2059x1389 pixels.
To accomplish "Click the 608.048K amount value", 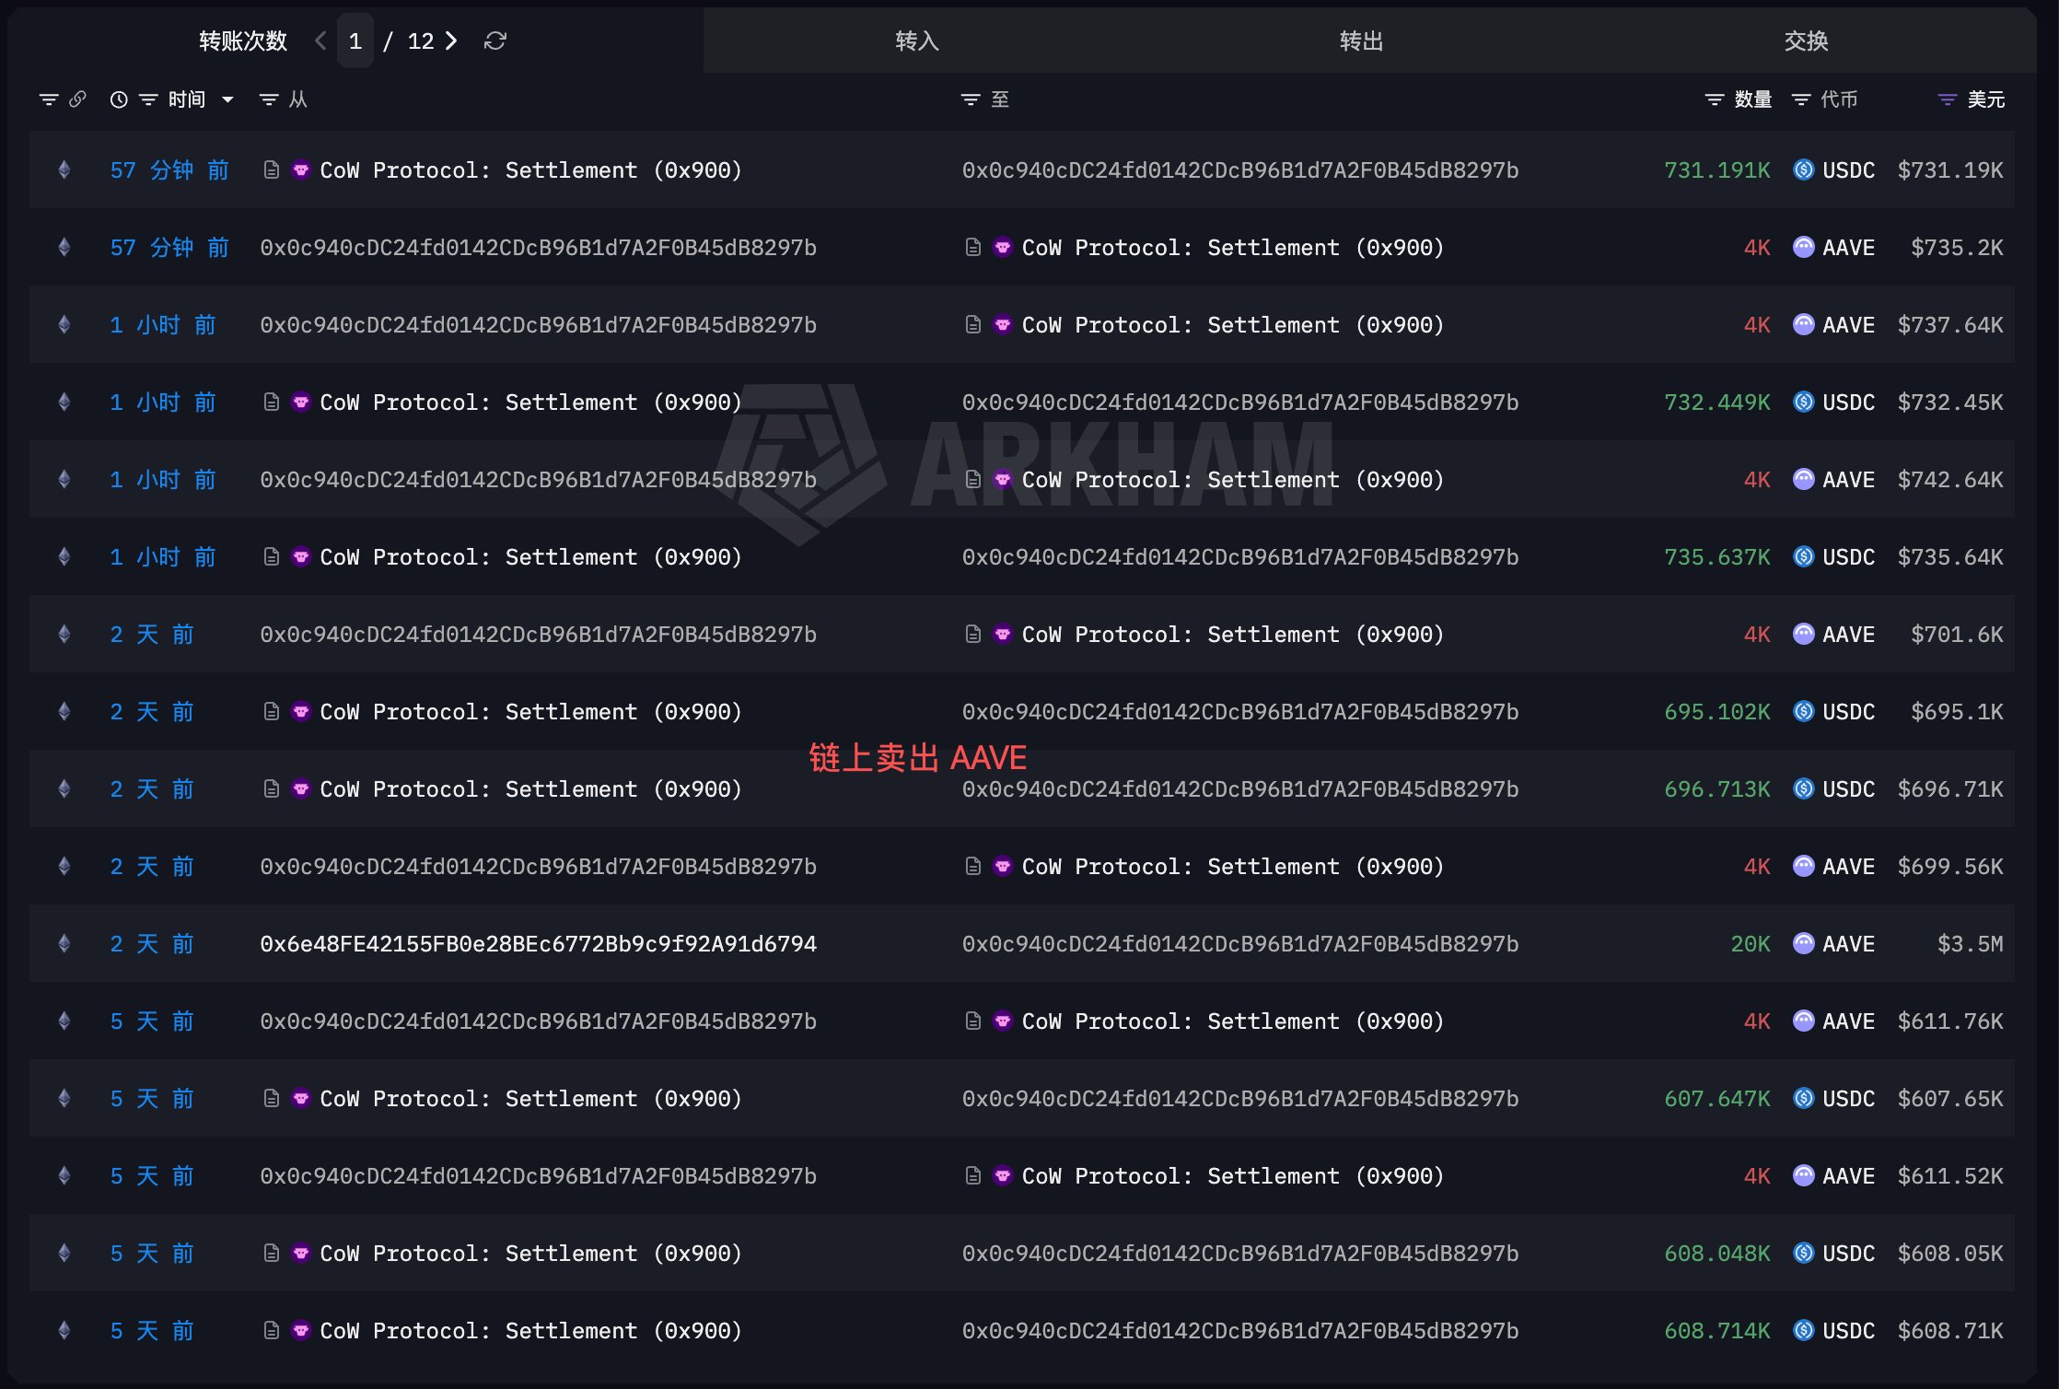I will click(x=1716, y=1253).
